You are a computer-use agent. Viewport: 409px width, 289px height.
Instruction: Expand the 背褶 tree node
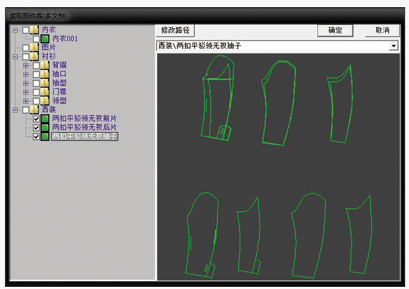(x=26, y=66)
